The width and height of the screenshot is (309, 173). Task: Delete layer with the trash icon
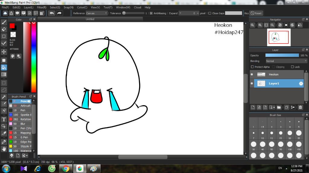(x=300, y=107)
